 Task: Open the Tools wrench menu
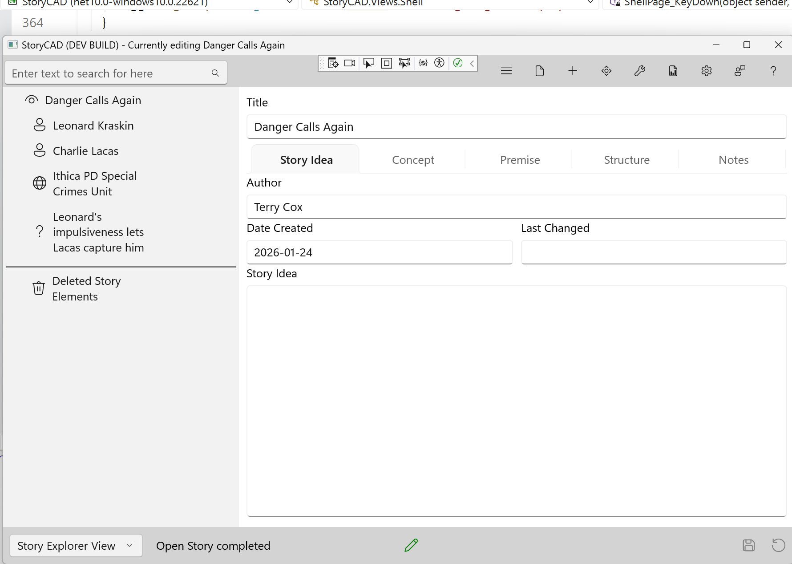(x=639, y=71)
